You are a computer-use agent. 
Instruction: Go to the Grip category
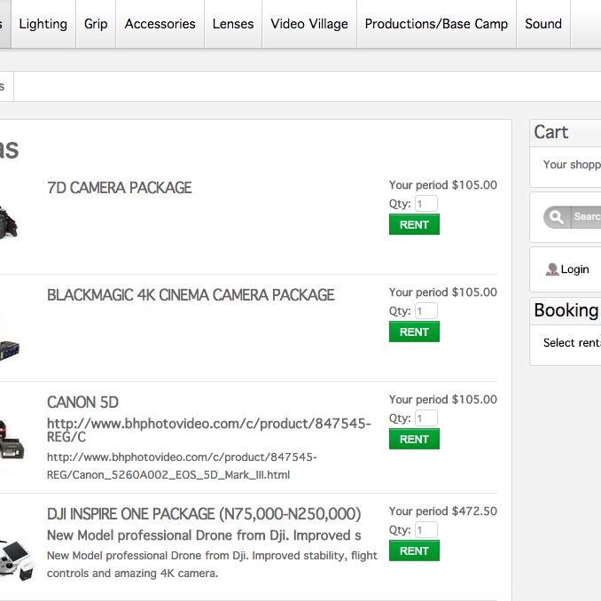pos(96,24)
